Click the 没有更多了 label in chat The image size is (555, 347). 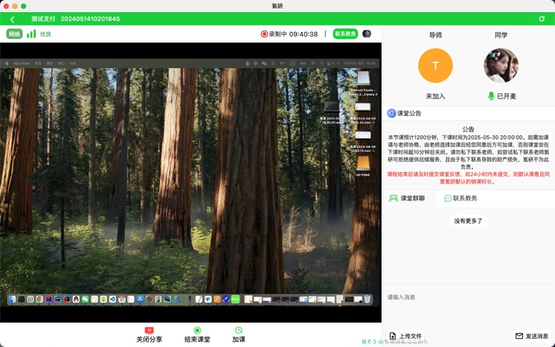click(x=470, y=221)
